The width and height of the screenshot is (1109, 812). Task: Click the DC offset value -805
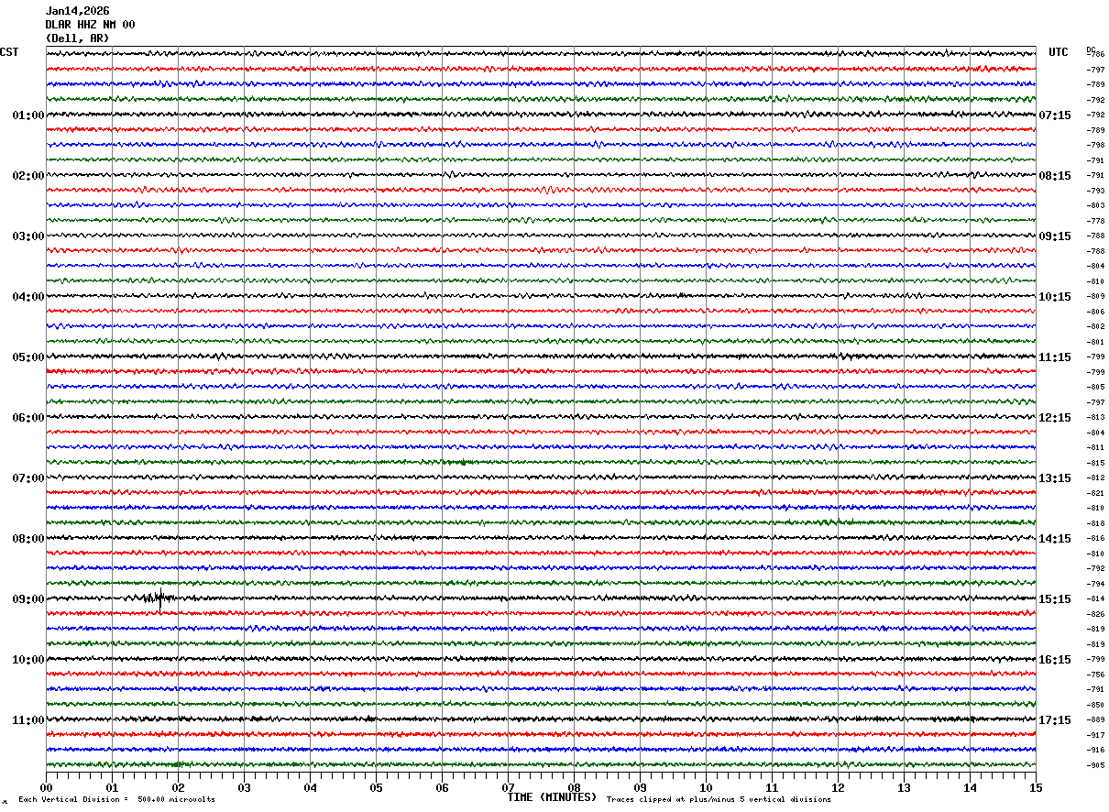[x=1095, y=387]
